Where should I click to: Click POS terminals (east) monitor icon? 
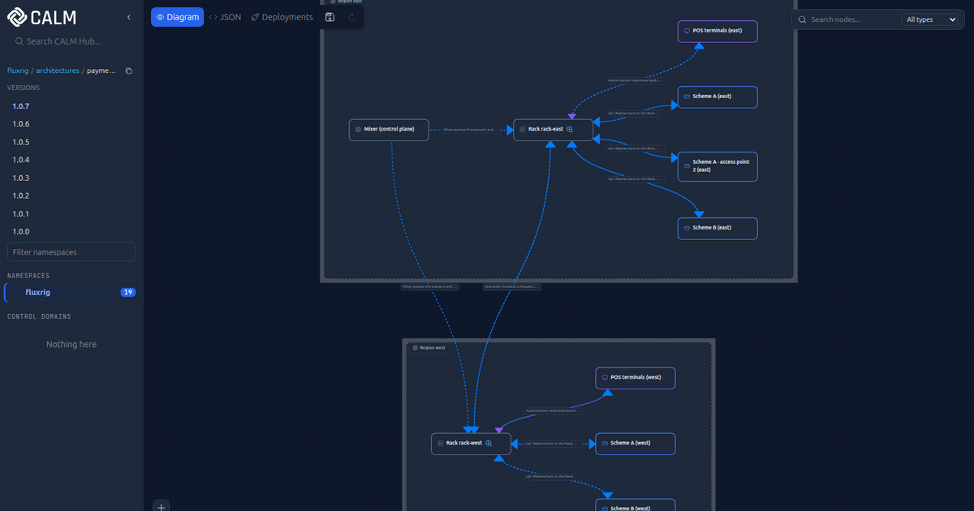tap(687, 32)
